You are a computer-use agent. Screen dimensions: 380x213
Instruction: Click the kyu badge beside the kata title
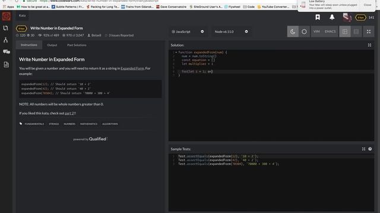pyautogui.click(x=21, y=28)
